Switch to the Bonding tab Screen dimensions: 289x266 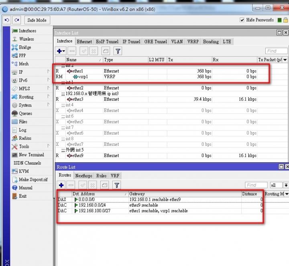211,42
